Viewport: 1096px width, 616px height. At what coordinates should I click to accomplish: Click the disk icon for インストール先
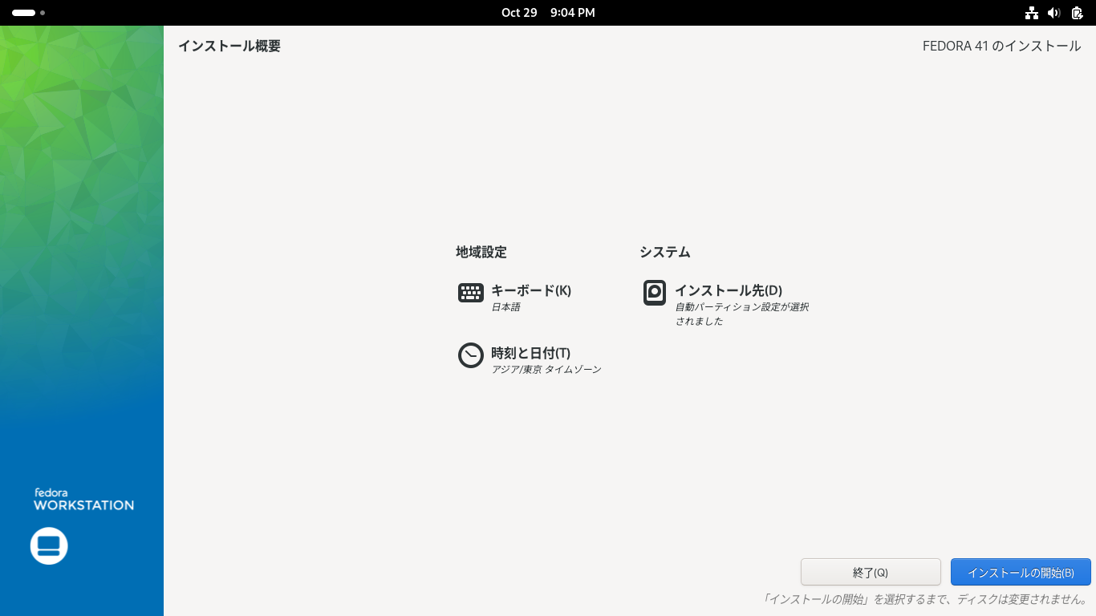(655, 293)
